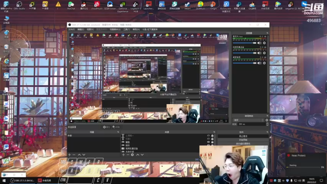
Task: Toggle visibility of first text source
Action: (208, 136)
